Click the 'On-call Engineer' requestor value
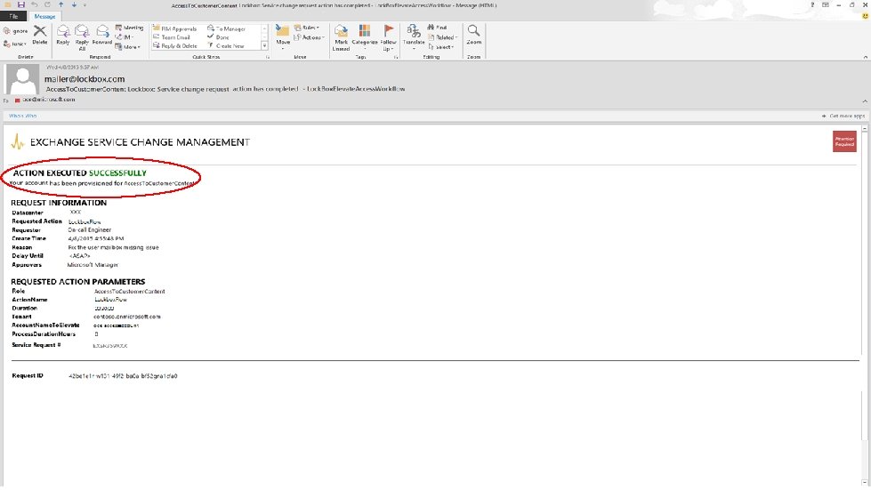The height and width of the screenshot is (490, 871). pos(90,229)
